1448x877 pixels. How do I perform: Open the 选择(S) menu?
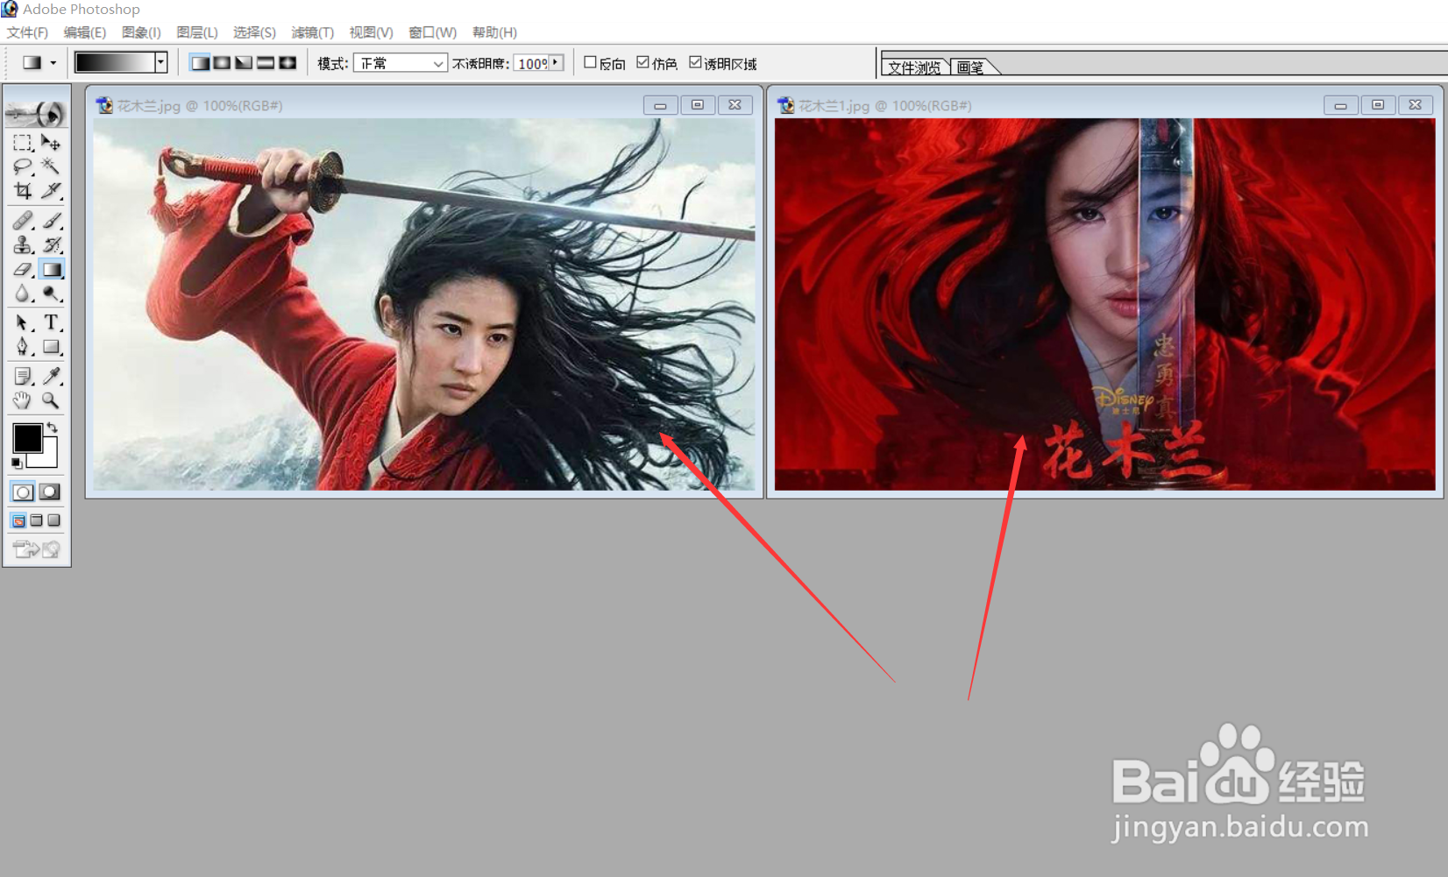pos(254,32)
